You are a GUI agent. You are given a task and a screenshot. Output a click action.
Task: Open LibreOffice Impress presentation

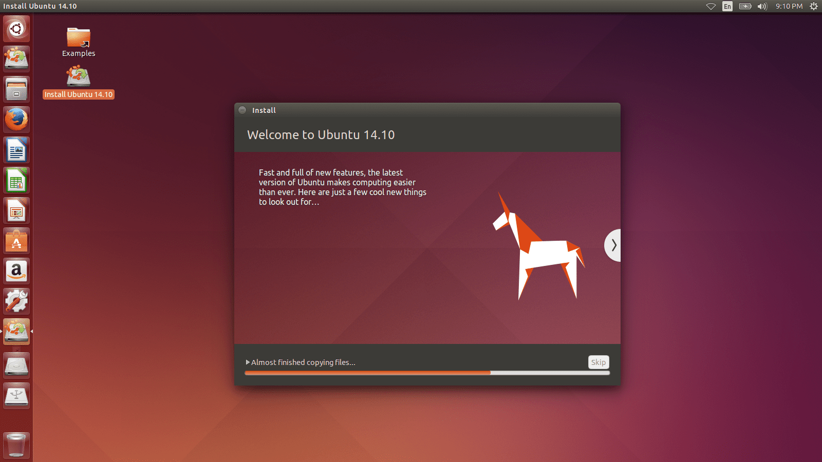click(x=16, y=210)
